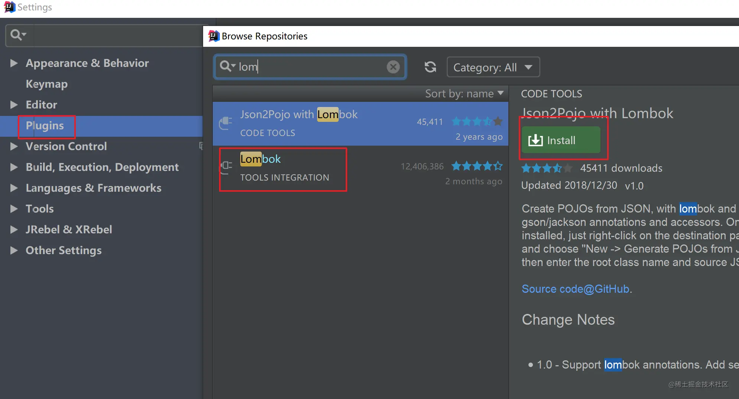Select the Other Settings entry
Screen dimensions: 739x399
pyautogui.click(x=64, y=251)
